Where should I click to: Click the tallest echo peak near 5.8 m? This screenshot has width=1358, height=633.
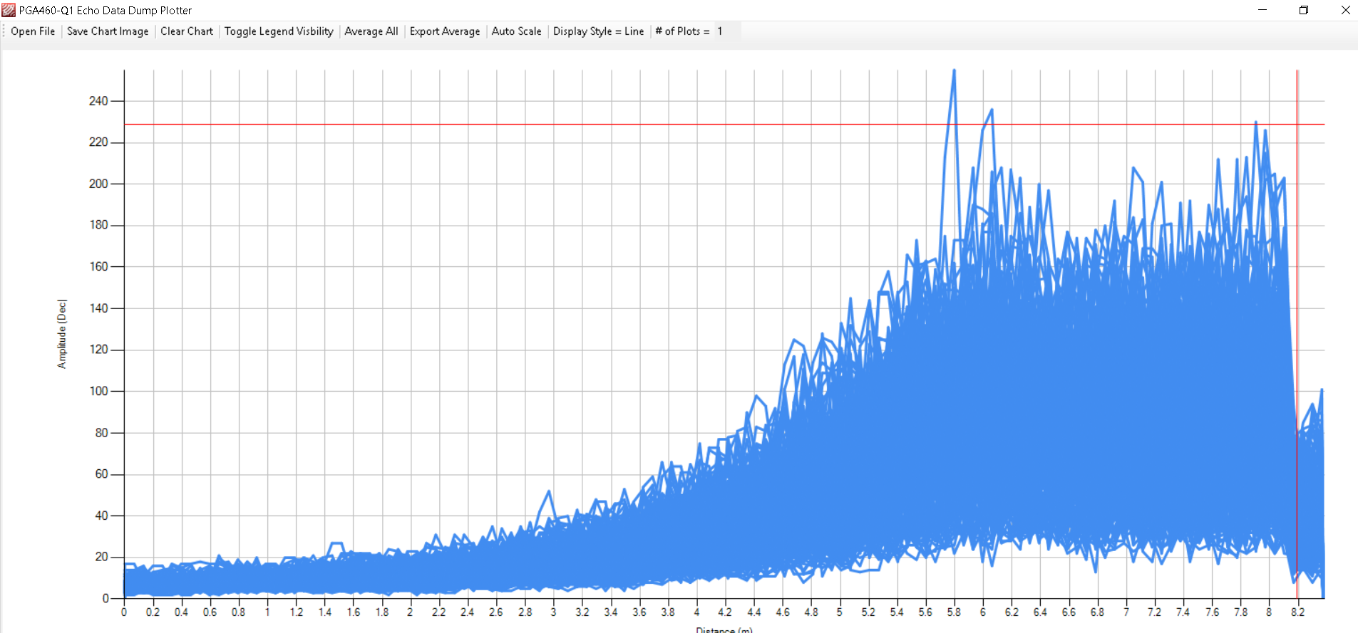(954, 71)
